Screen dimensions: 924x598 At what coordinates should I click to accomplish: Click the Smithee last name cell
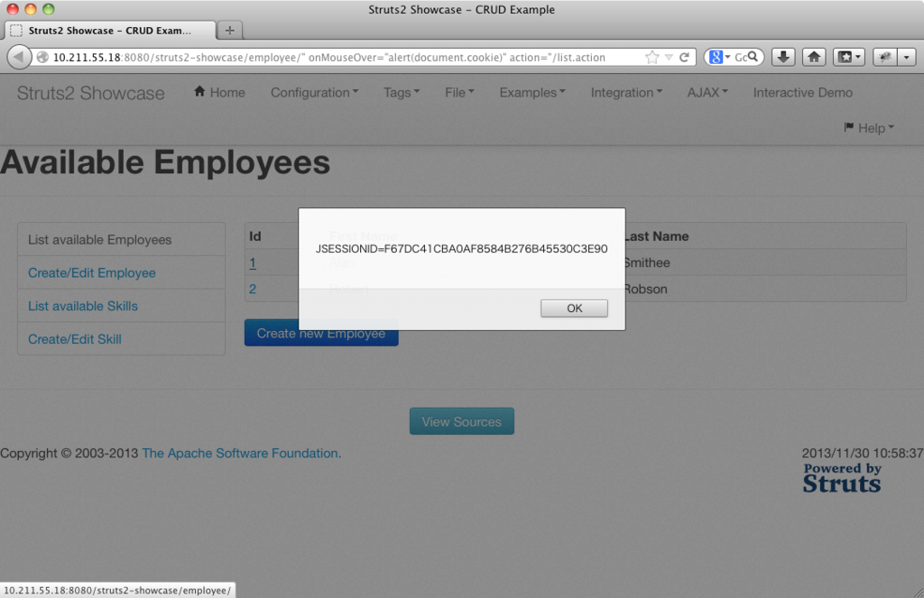[646, 262]
